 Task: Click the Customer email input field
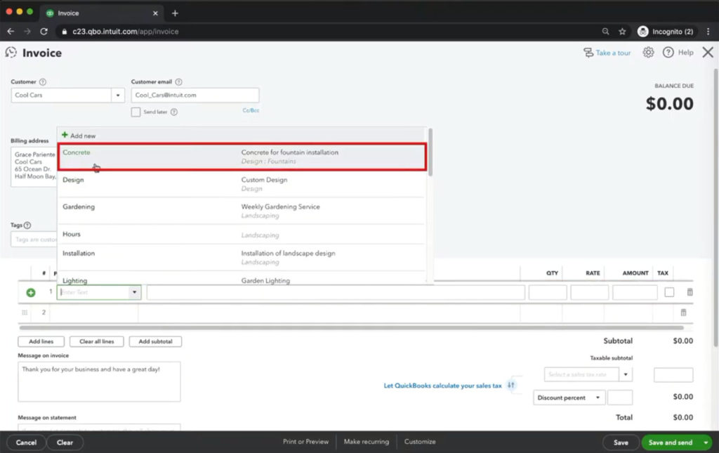click(194, 96)
